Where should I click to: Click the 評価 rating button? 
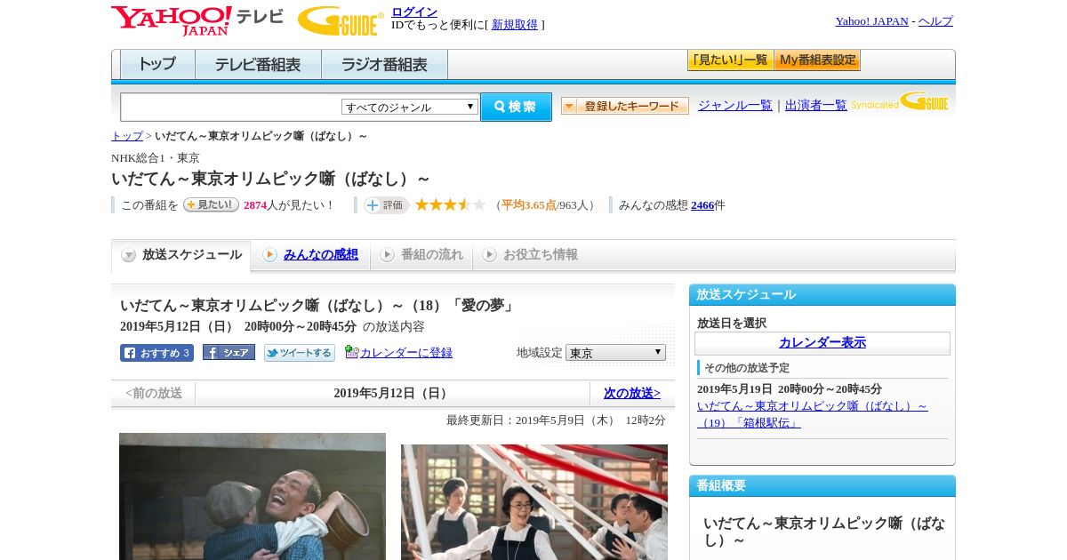click(x=386, y=205)
